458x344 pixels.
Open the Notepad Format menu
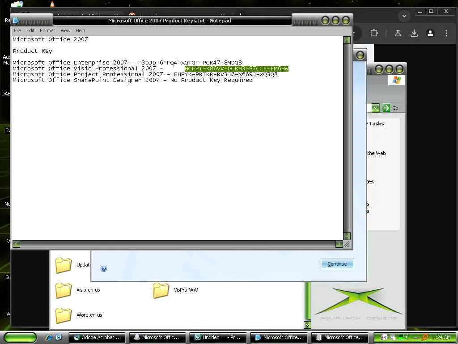47,30
